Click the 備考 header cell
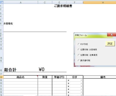 coord(100,77)
